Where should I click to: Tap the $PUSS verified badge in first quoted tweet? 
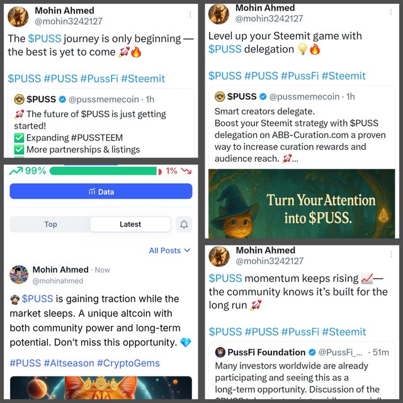(x=62, y=99)
